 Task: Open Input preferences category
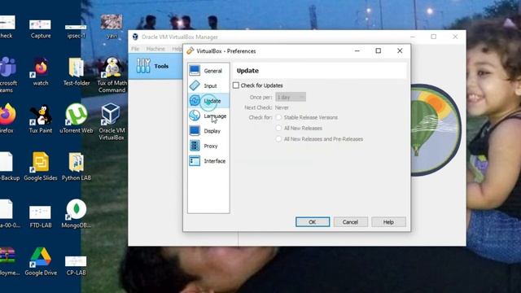coord(208,85)
